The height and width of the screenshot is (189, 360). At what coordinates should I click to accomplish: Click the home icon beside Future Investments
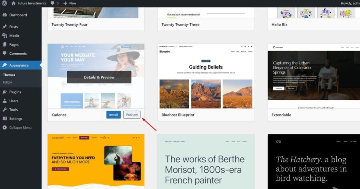[x=14, y=3]
